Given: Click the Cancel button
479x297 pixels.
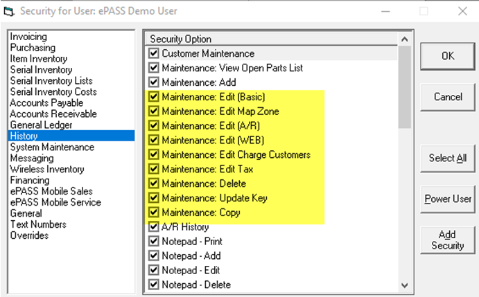Looking at the screenshot, I should coord(448,97).
